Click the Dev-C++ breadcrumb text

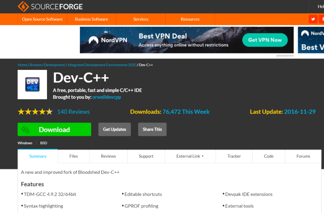tap(146, 65)
